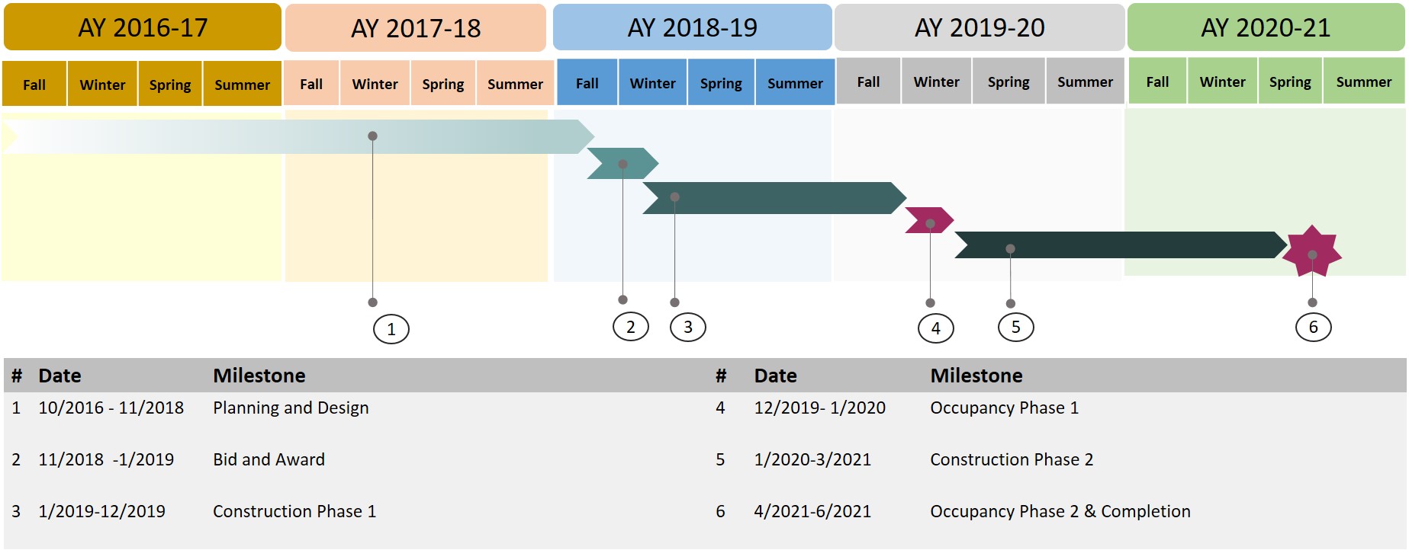Select the AY 2020-21 header
1409x550 pixels.
[1265, 27]
